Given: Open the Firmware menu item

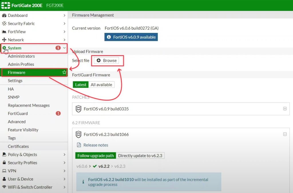Looking at the screenshot, I should (x=34, y=72).
